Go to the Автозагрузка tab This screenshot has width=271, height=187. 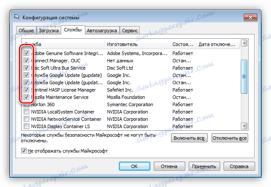click(x=102, y=31)
